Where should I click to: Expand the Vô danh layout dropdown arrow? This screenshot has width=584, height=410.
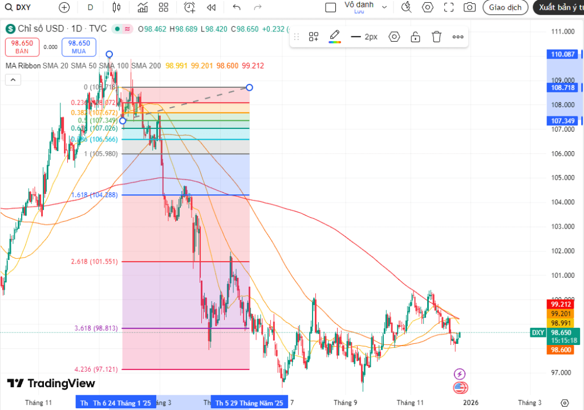click(384, 7)
